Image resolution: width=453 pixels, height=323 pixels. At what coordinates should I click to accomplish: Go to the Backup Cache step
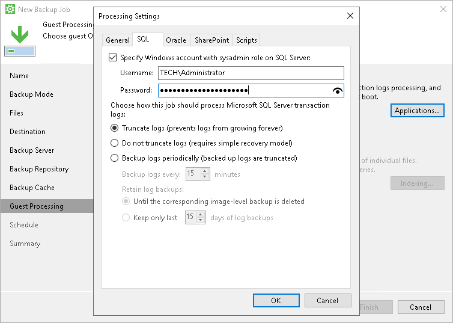32,188
